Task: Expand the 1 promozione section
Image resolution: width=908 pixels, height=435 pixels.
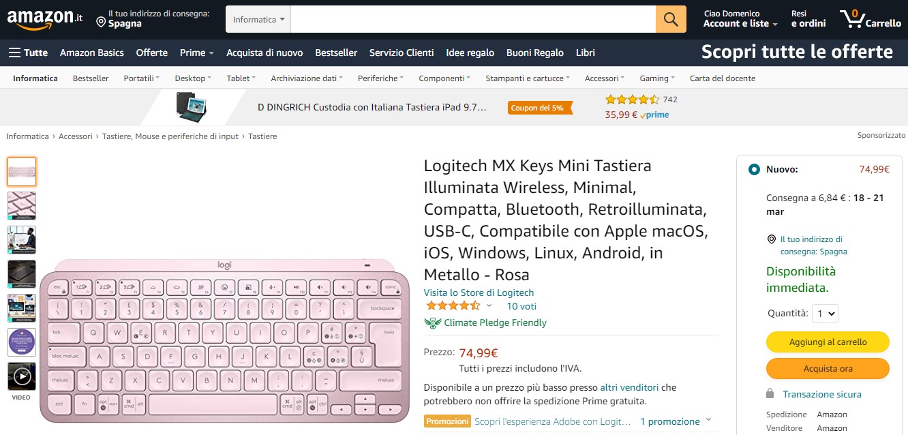Action: tap(676, 421)
